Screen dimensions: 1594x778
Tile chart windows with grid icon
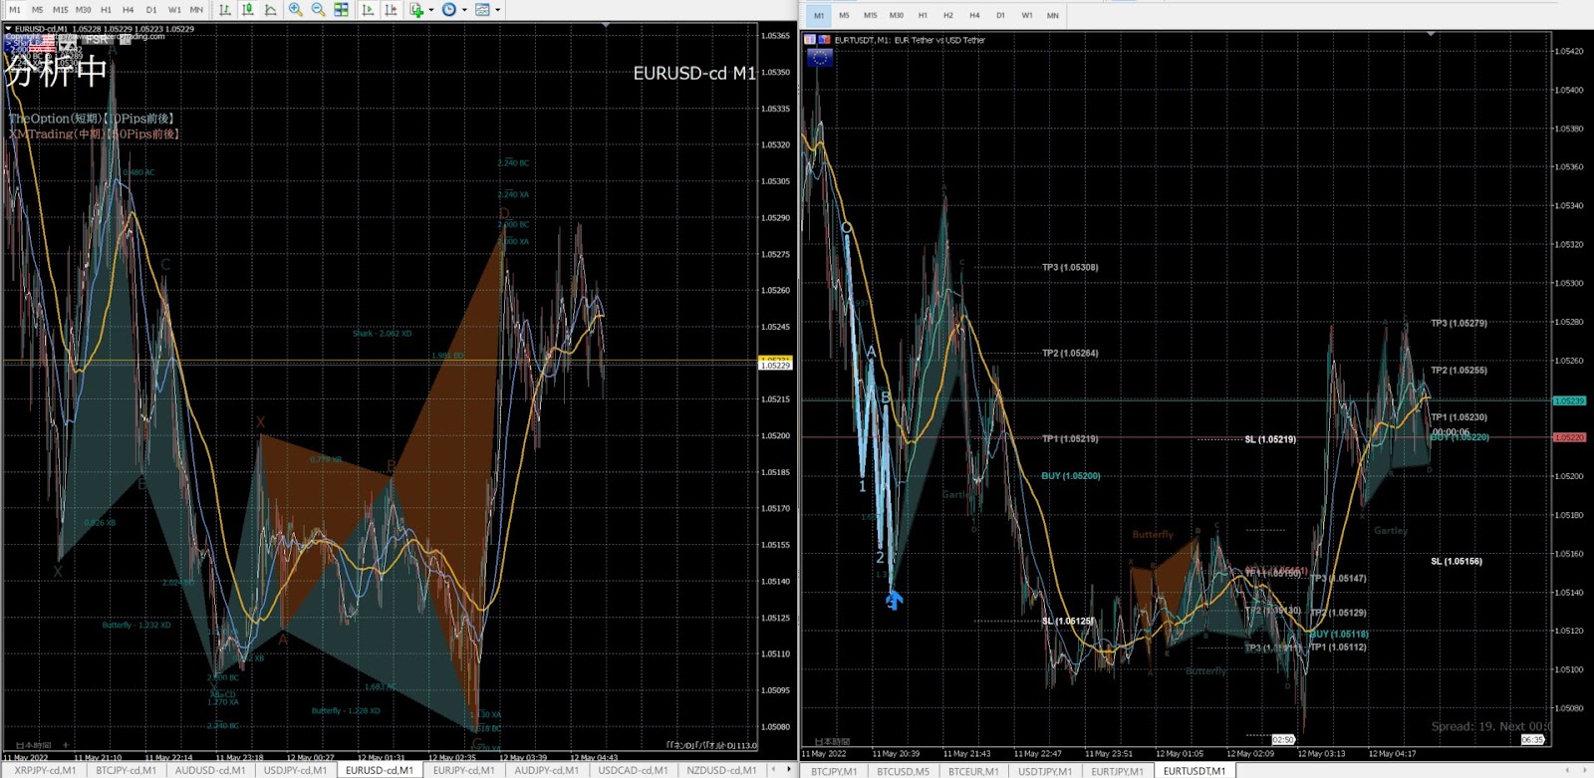[341, 10]
